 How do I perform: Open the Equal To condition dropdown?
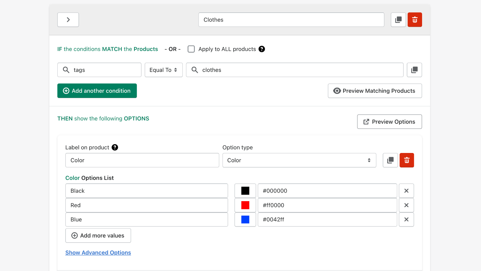click(x=164, y=70)
